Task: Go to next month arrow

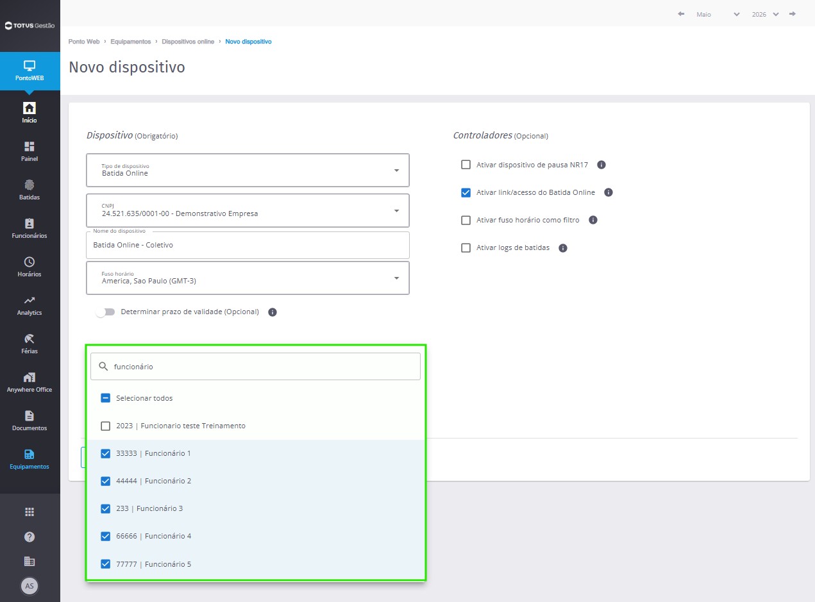Action: point(793,13)
